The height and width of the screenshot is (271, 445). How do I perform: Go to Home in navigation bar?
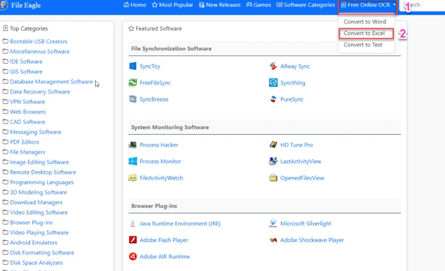coord(135,5)
